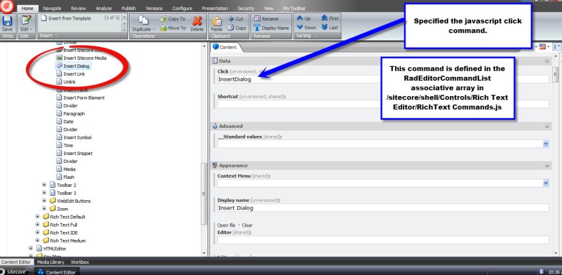Click the Display name input field
This screenshot has width=562, height=275.
(x=382, y=208)
